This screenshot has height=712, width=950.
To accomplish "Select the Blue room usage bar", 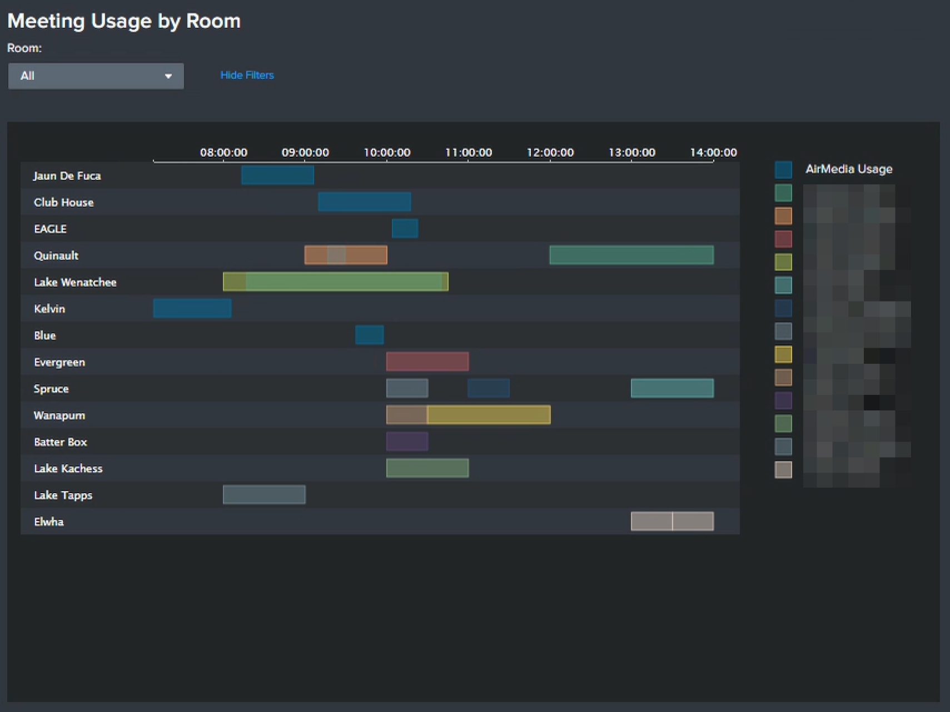I will 369,335.
